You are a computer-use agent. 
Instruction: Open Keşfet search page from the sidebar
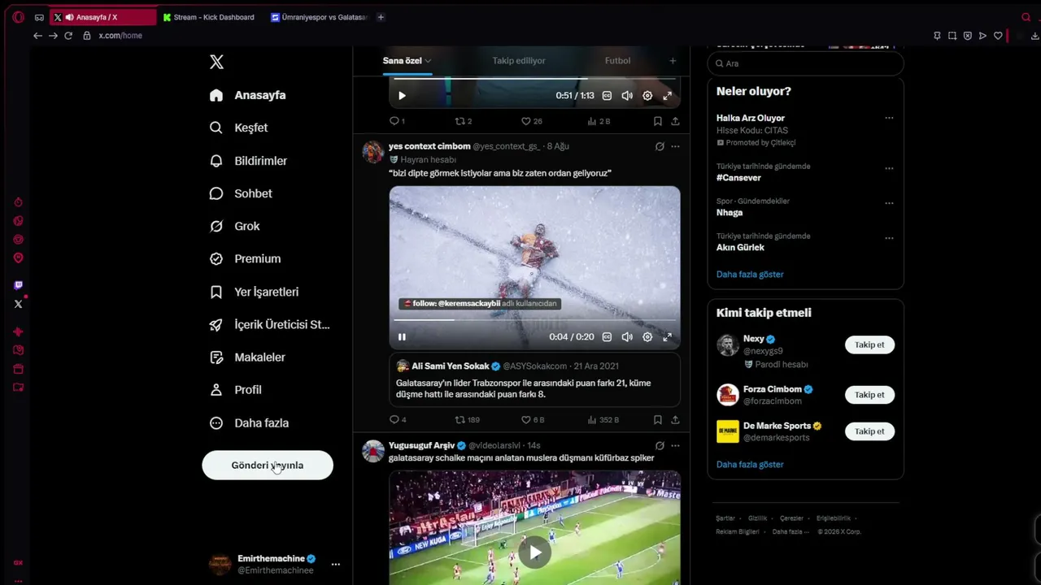[x=239, y=128]
